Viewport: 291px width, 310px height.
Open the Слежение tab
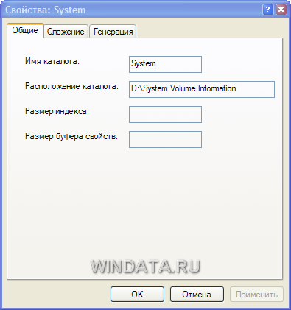coord(66,32)
